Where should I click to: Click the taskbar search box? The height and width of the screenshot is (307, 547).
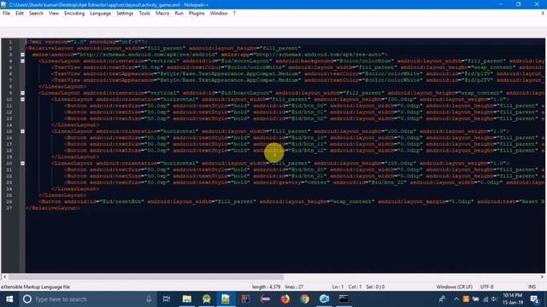point(87,299)
